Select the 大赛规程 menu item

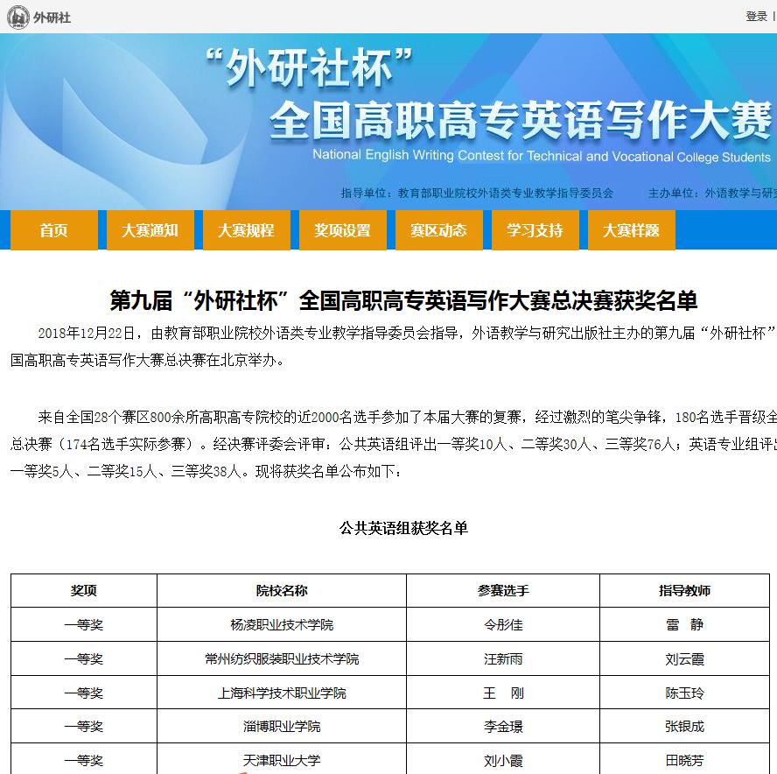[x=246, y=230]
